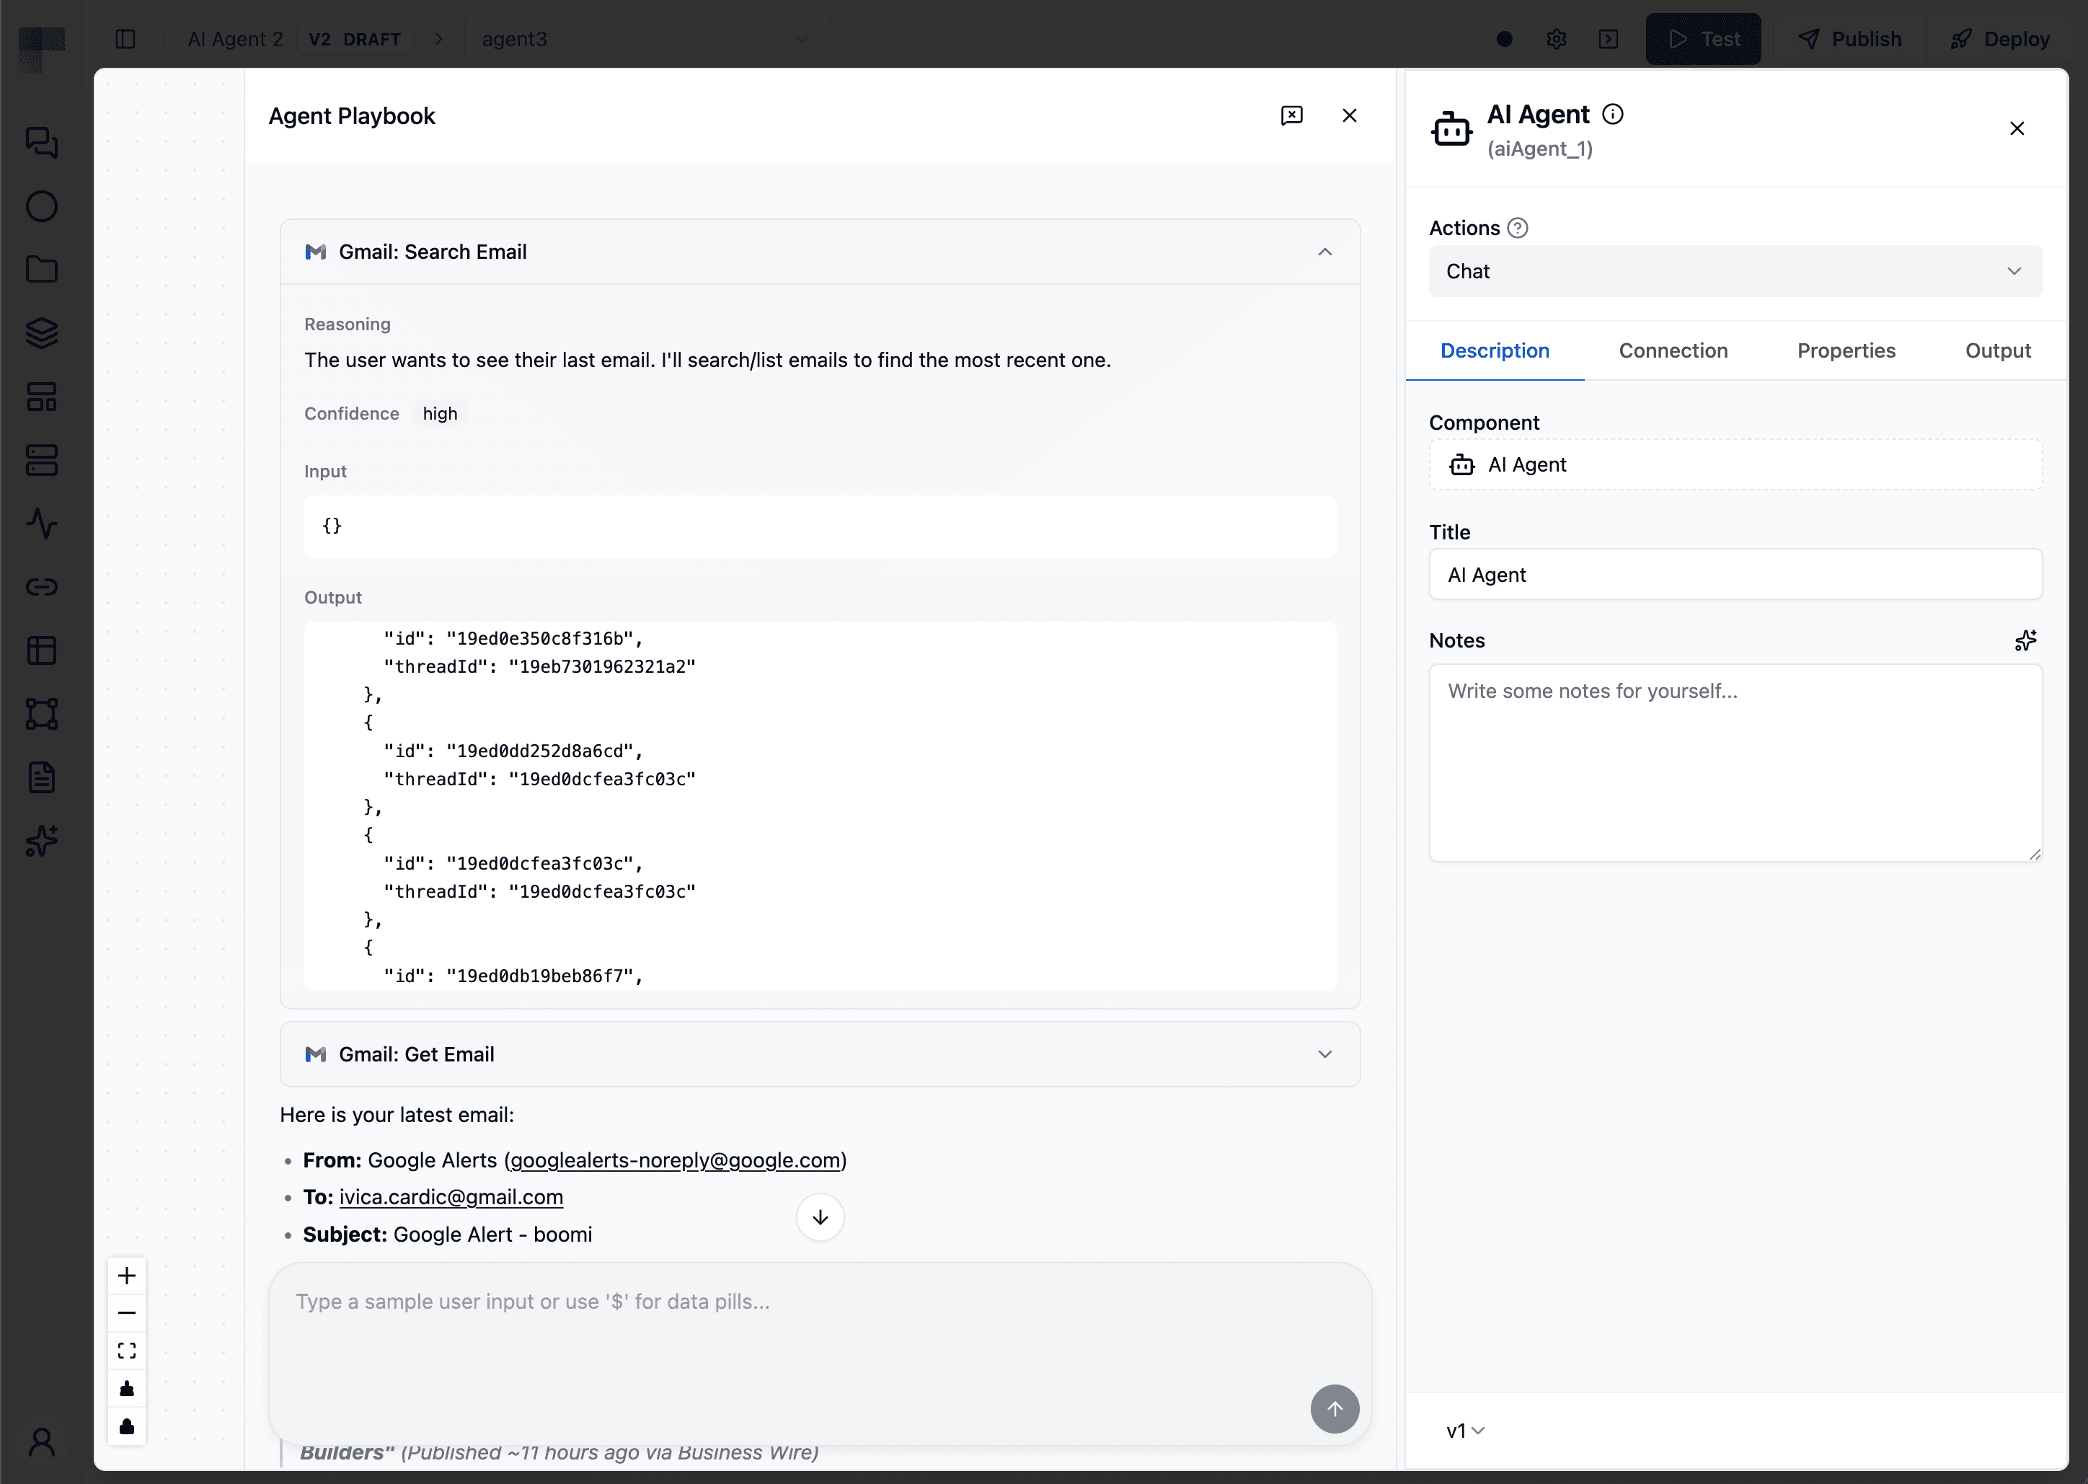The width and height of the screenshot is (2088, 1484).
Task: Close the AI Agent properties panel
Action: [x=2017, y=129]
